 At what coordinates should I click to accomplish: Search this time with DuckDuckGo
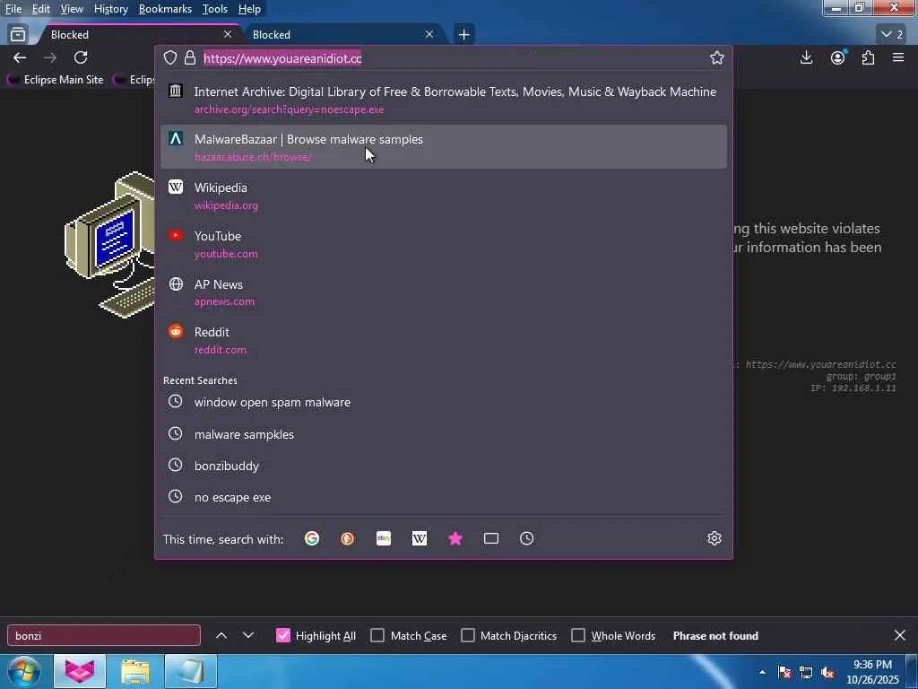coord(348,538)
